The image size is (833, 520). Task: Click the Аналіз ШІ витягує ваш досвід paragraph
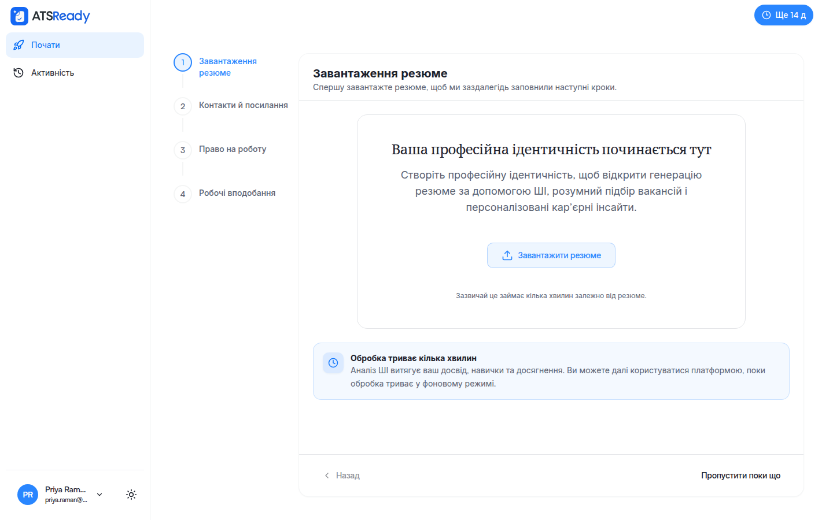558,377
